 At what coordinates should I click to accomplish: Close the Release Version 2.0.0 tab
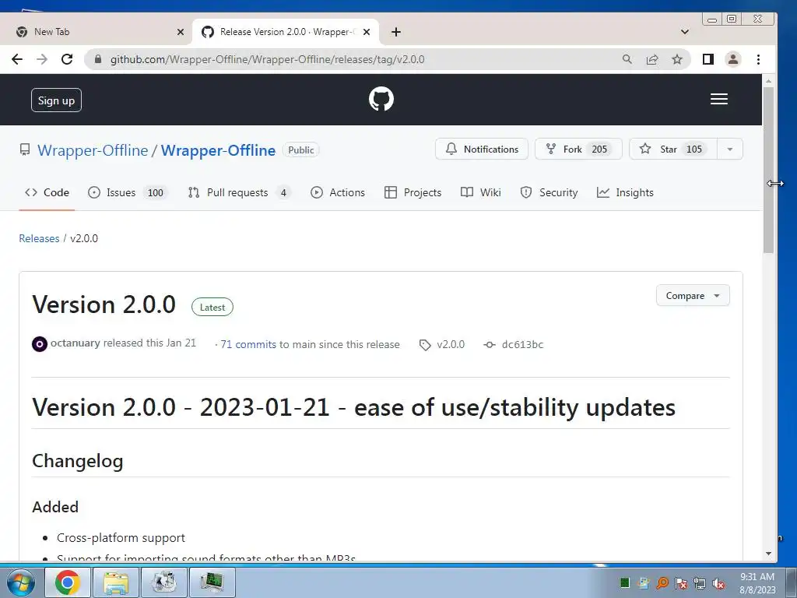coord(367,32)
